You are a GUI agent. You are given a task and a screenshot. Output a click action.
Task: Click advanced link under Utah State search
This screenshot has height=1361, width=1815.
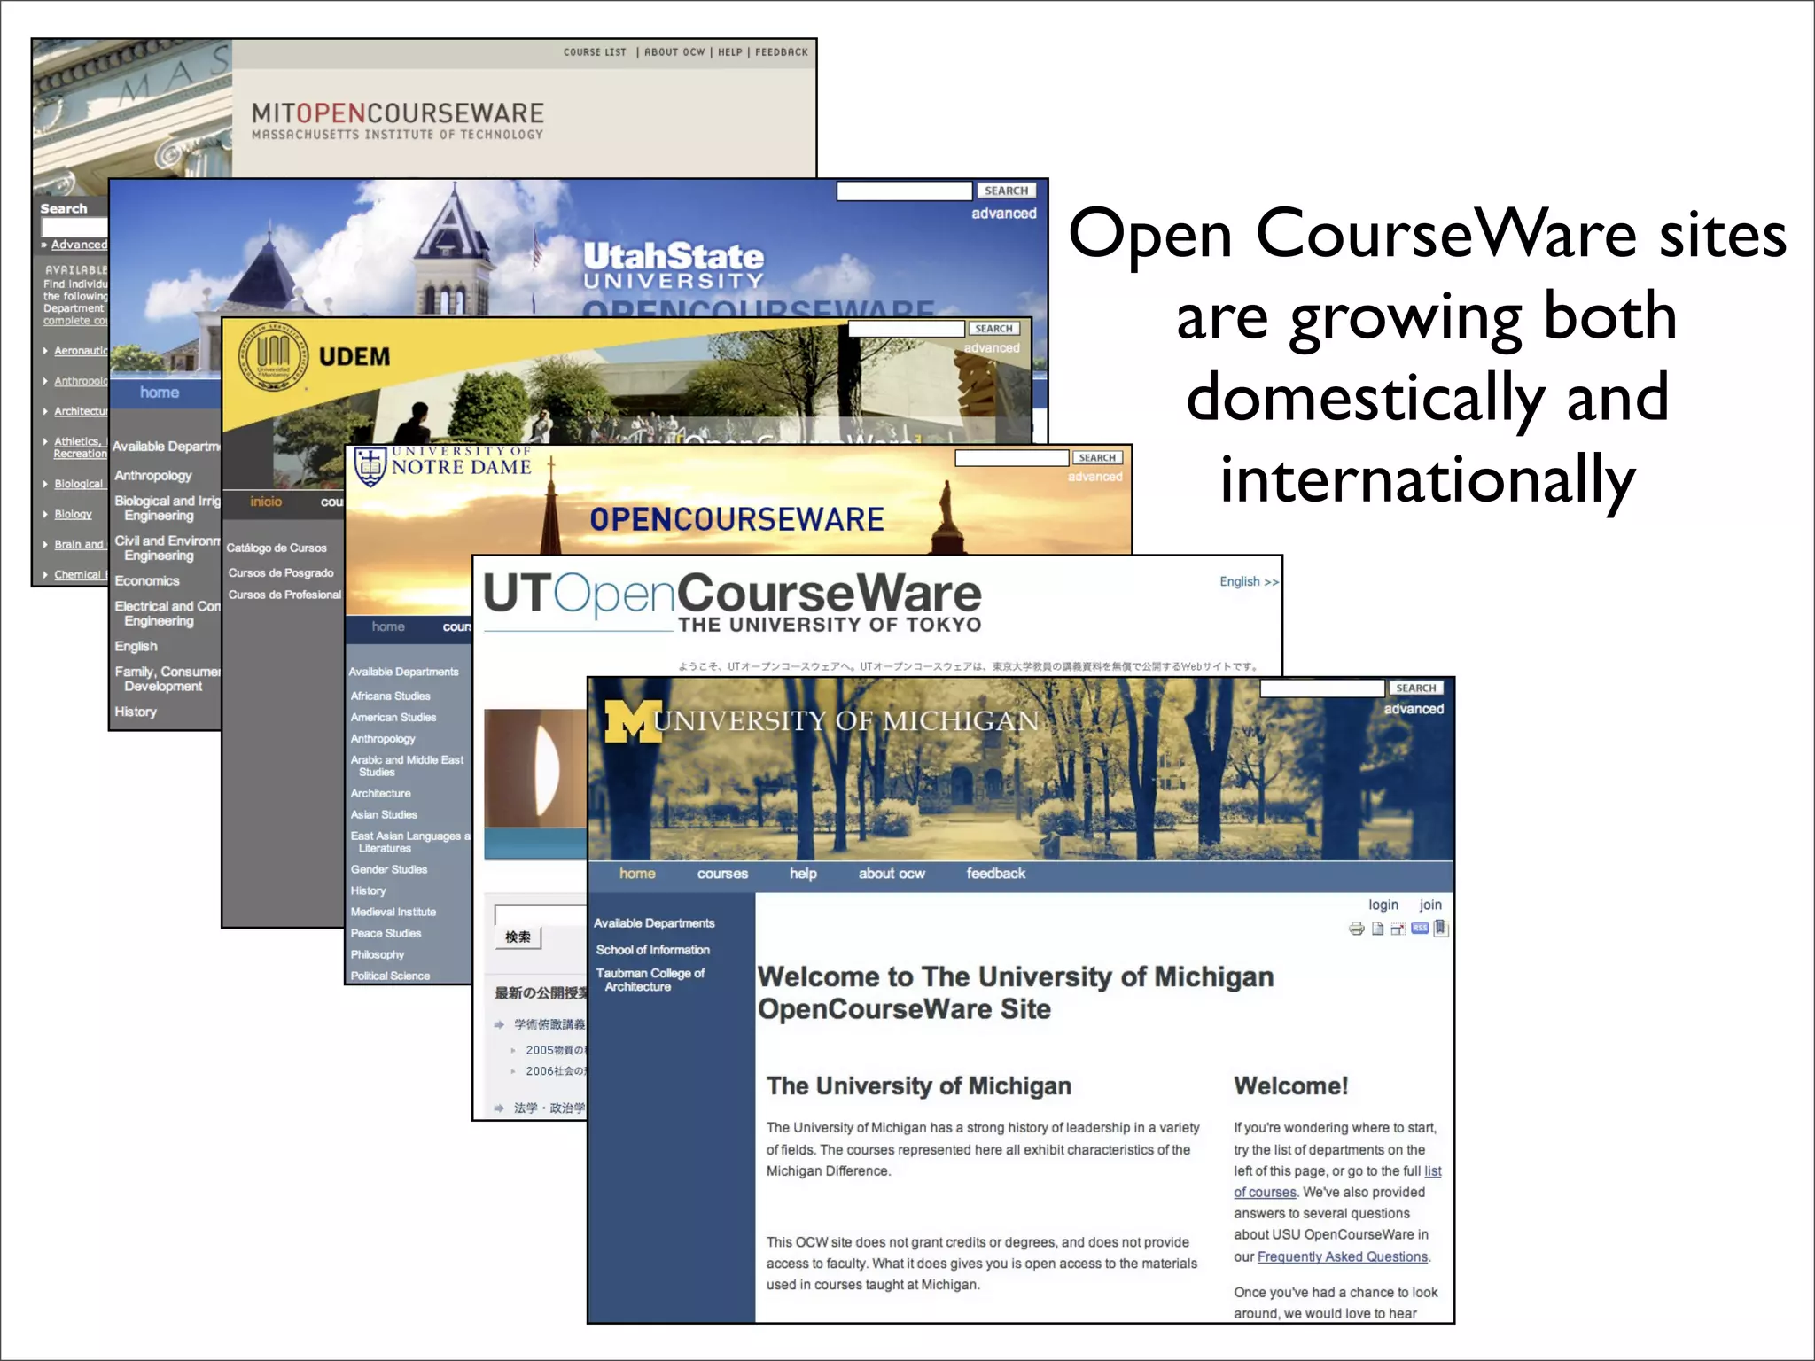1004,214
